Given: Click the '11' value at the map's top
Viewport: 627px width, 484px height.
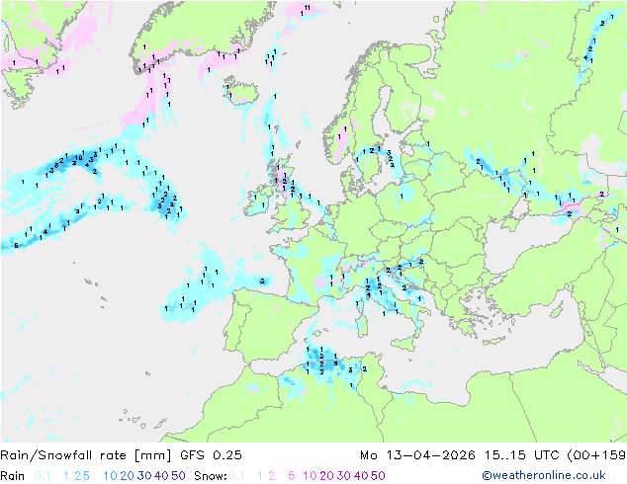Looking at the screenshot, I should tap(308, 7).
